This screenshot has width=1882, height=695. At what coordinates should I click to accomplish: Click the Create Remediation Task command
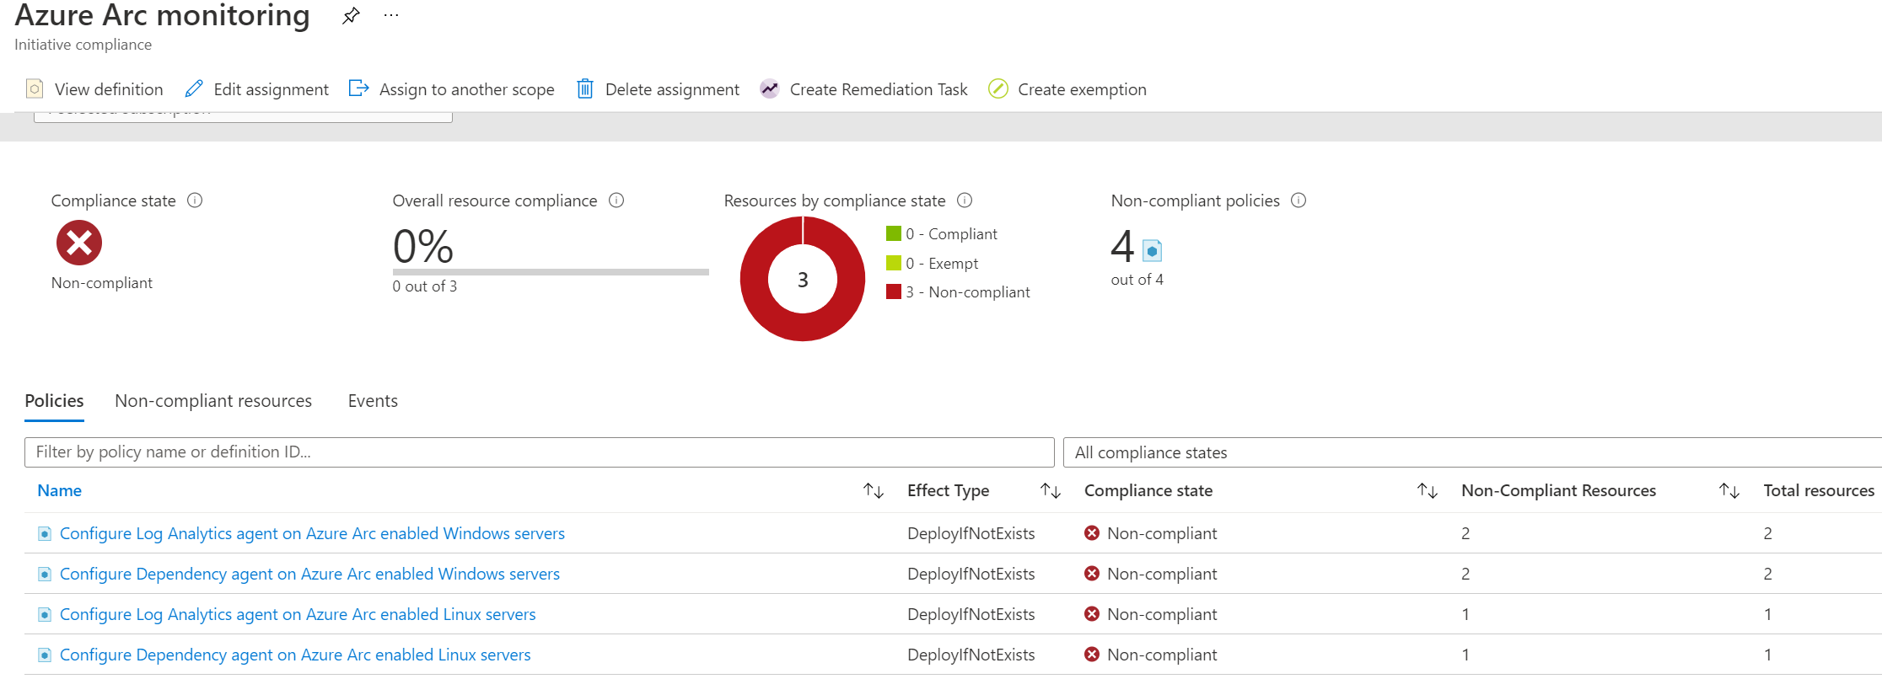click(863, 89)
